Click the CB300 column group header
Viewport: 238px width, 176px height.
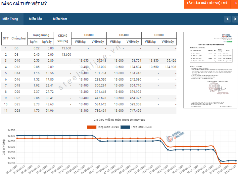tap(89, 35)
